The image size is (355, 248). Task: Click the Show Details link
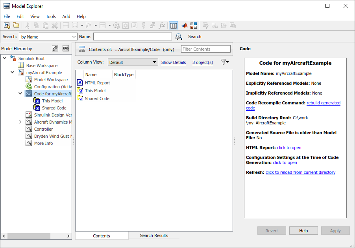174,62
